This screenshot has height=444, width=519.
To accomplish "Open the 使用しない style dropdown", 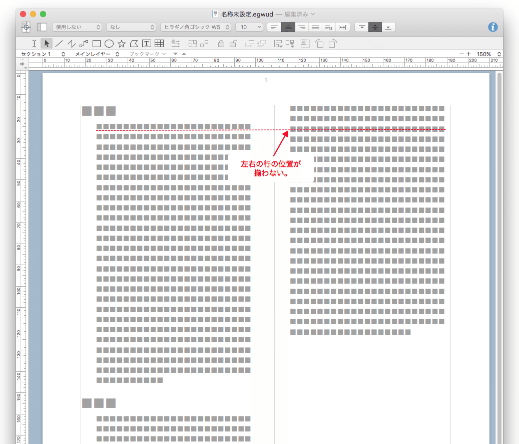I will pos(77,27).
